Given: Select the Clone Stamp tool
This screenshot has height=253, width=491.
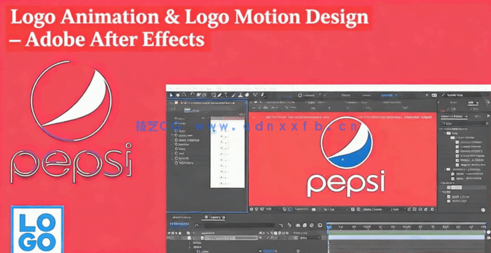Looking at the screenshot, I should tap(240, 95).
